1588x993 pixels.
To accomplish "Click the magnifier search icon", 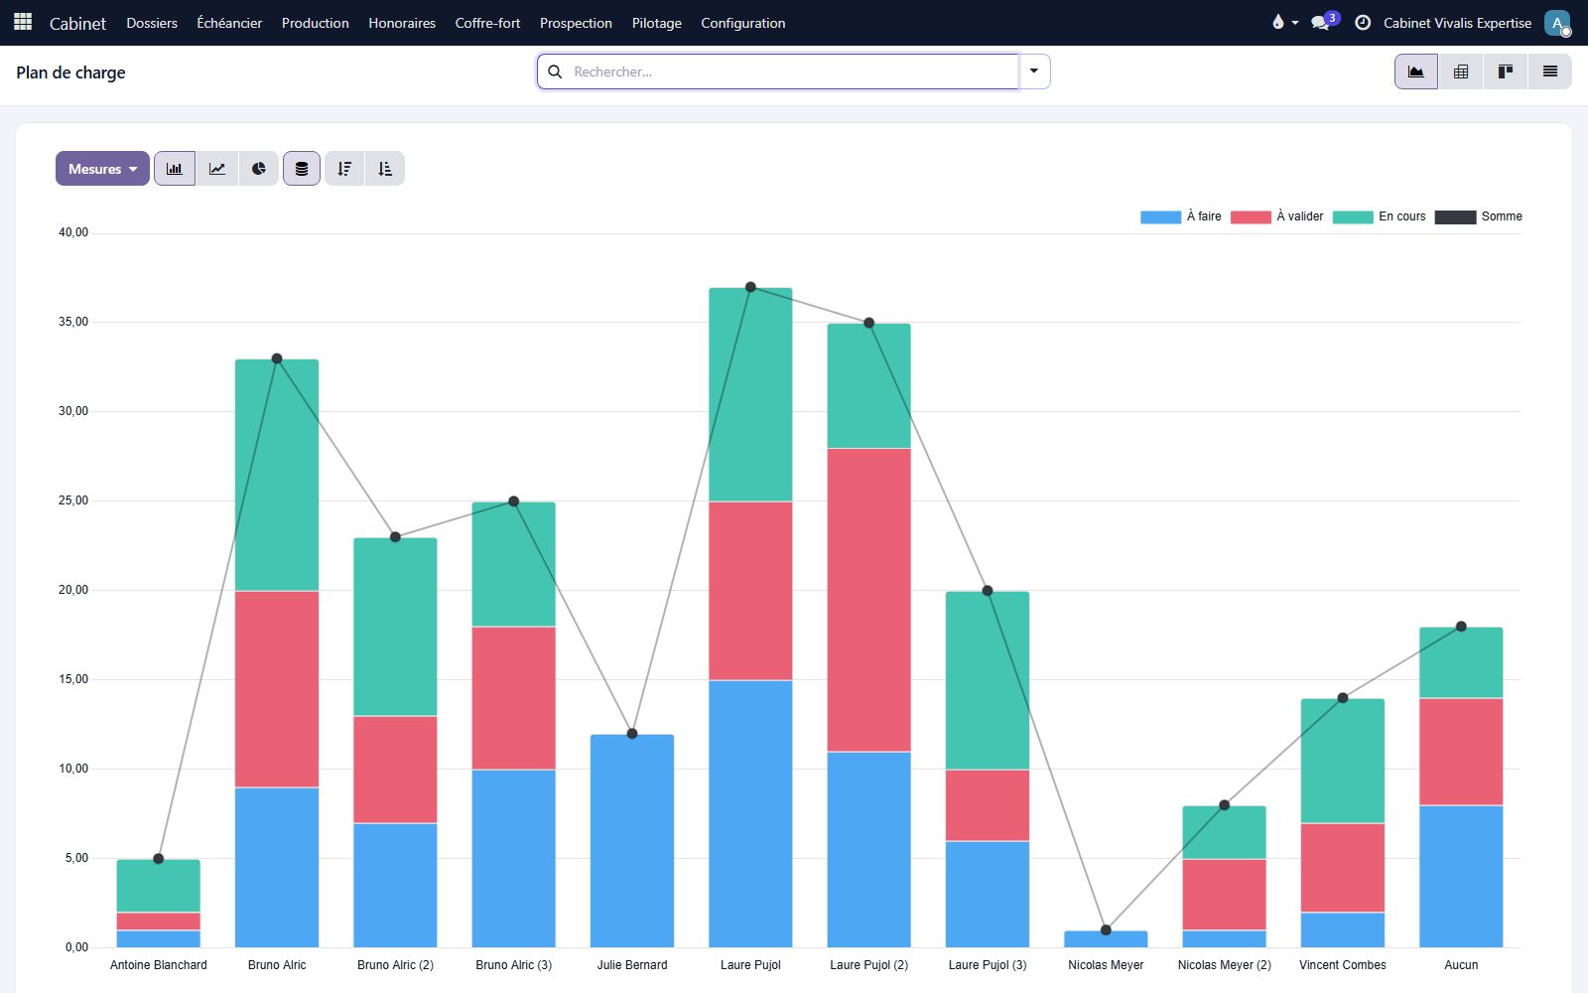I will pos(555,71).
